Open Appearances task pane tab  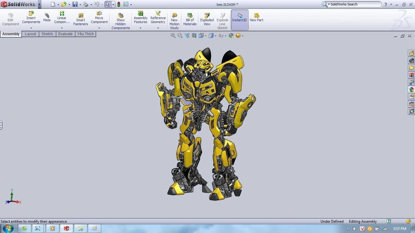click(411, 89)
